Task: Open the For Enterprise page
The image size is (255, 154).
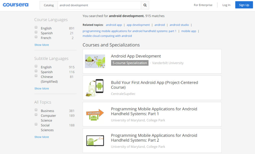Action: (203, 5)
